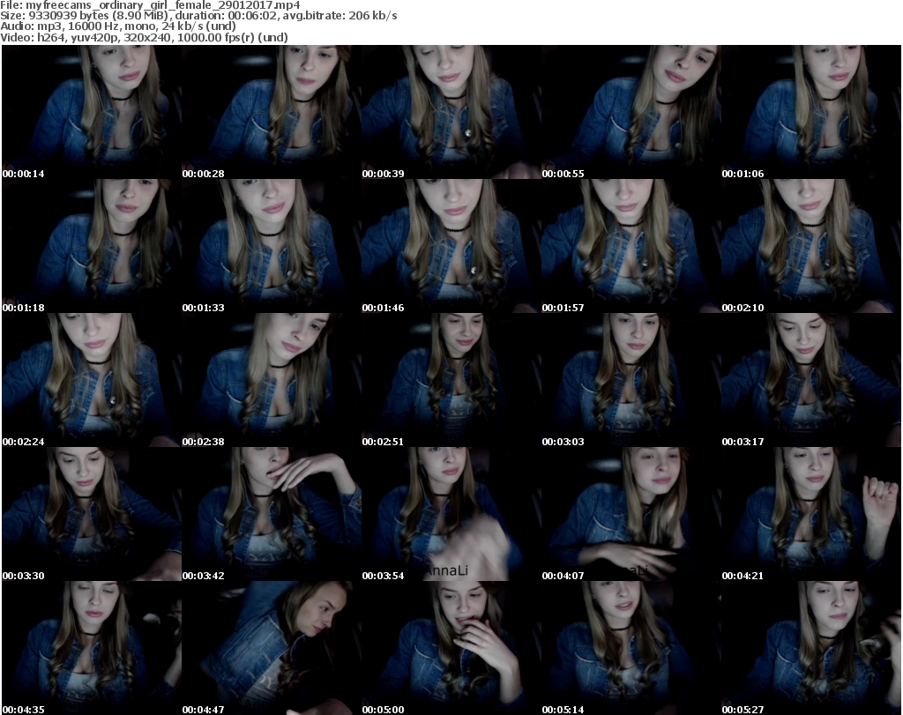903x715 pixels.
Task: Select the thumbnail frame at 00:05:00
Action: point(451,648)
